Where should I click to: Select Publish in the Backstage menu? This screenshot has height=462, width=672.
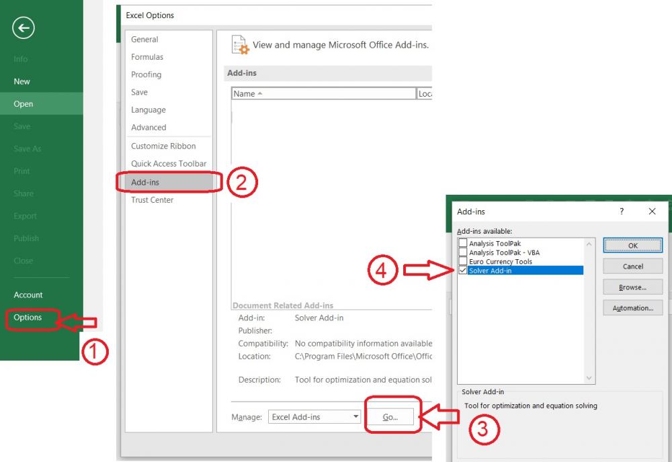[26, 238]
